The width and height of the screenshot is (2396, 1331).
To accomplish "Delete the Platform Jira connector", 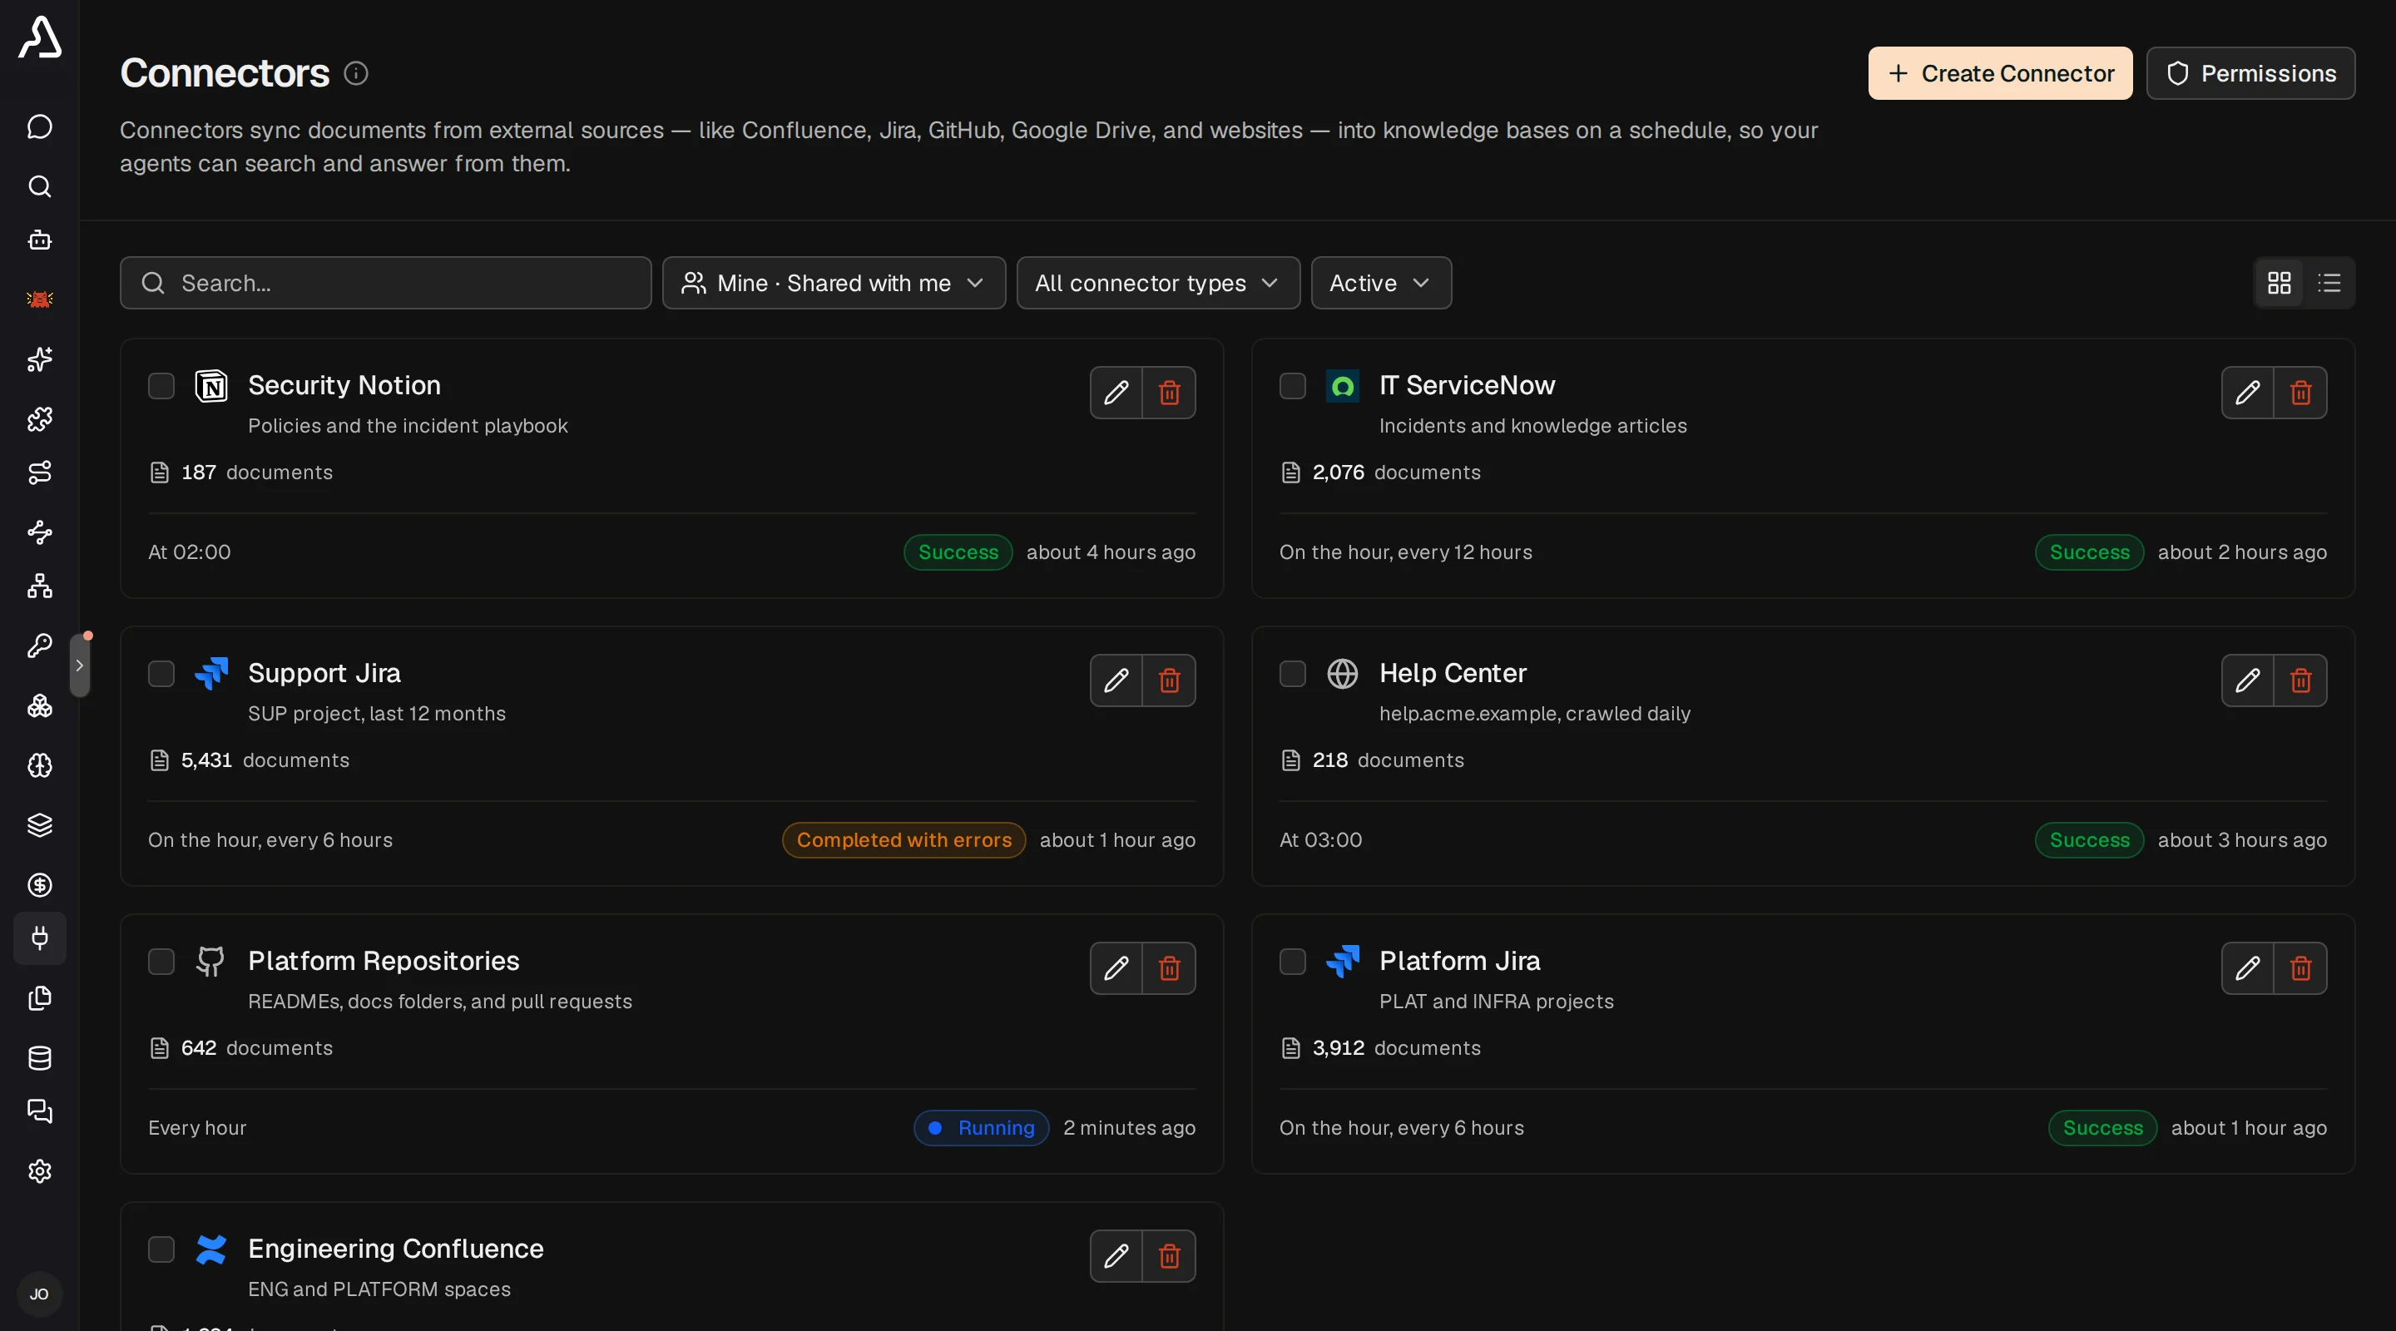I will (x=2300, y=968).
